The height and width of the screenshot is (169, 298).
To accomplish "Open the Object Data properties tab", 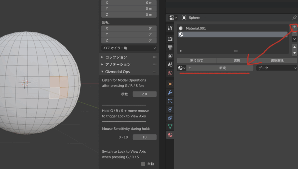I will point(170,126).
